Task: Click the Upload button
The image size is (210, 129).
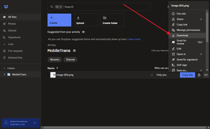Action: pyautogui.click(x=86, y=20)
